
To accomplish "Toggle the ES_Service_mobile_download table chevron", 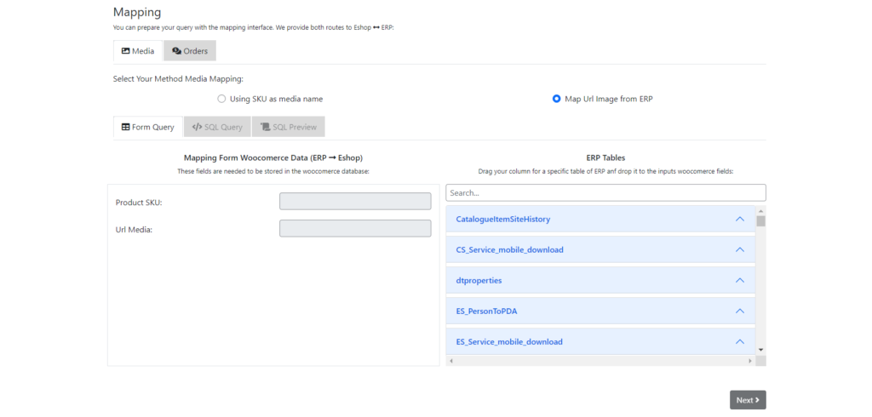I will point(739,341).
